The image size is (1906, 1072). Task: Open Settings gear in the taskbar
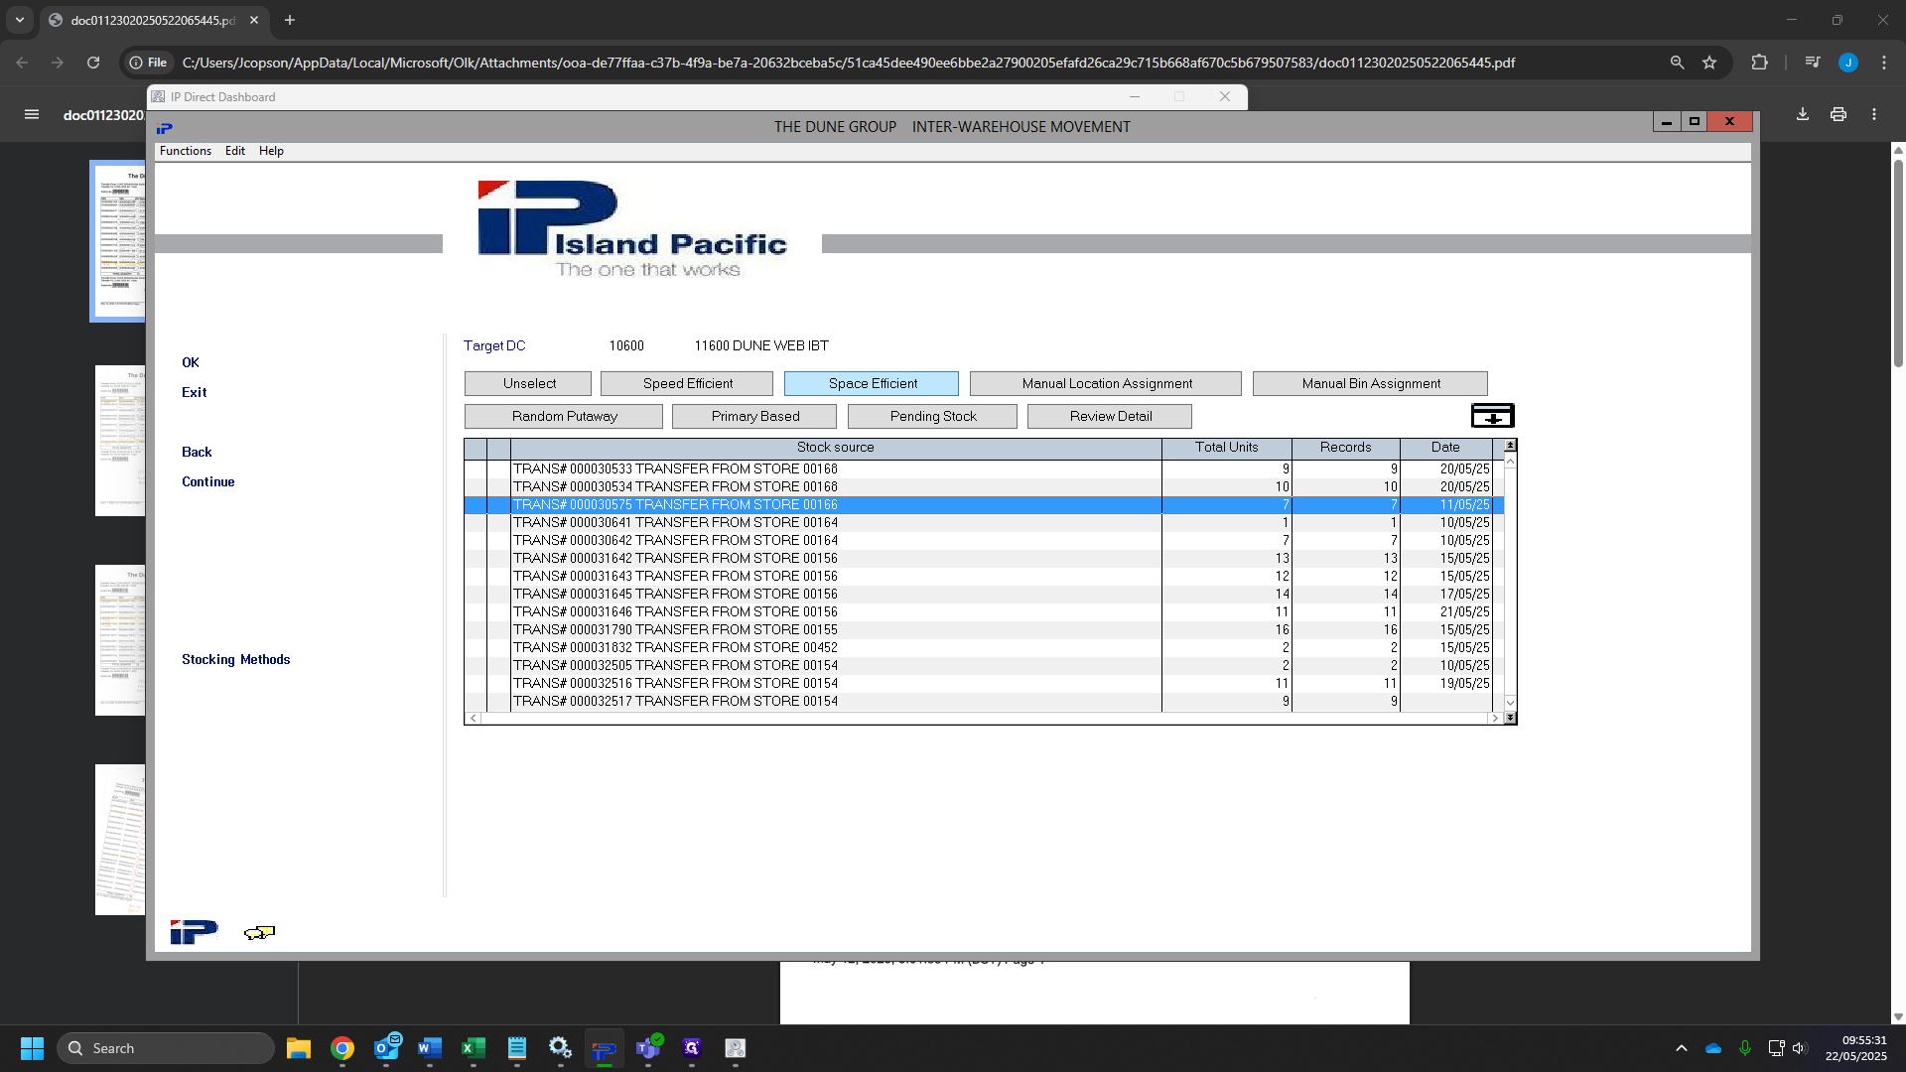coord(561,1048)
